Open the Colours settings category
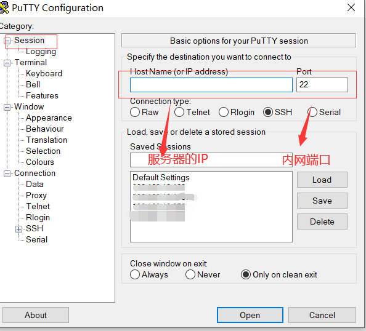The width and height of the screenshot is (366, 331). pos(40,162)
